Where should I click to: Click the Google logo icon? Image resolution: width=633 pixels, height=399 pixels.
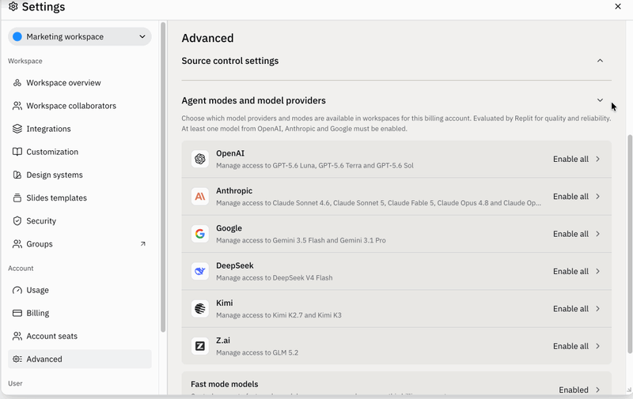tap(200, 234)
